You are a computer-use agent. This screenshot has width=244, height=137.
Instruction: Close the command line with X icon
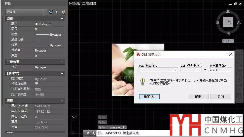88,133
